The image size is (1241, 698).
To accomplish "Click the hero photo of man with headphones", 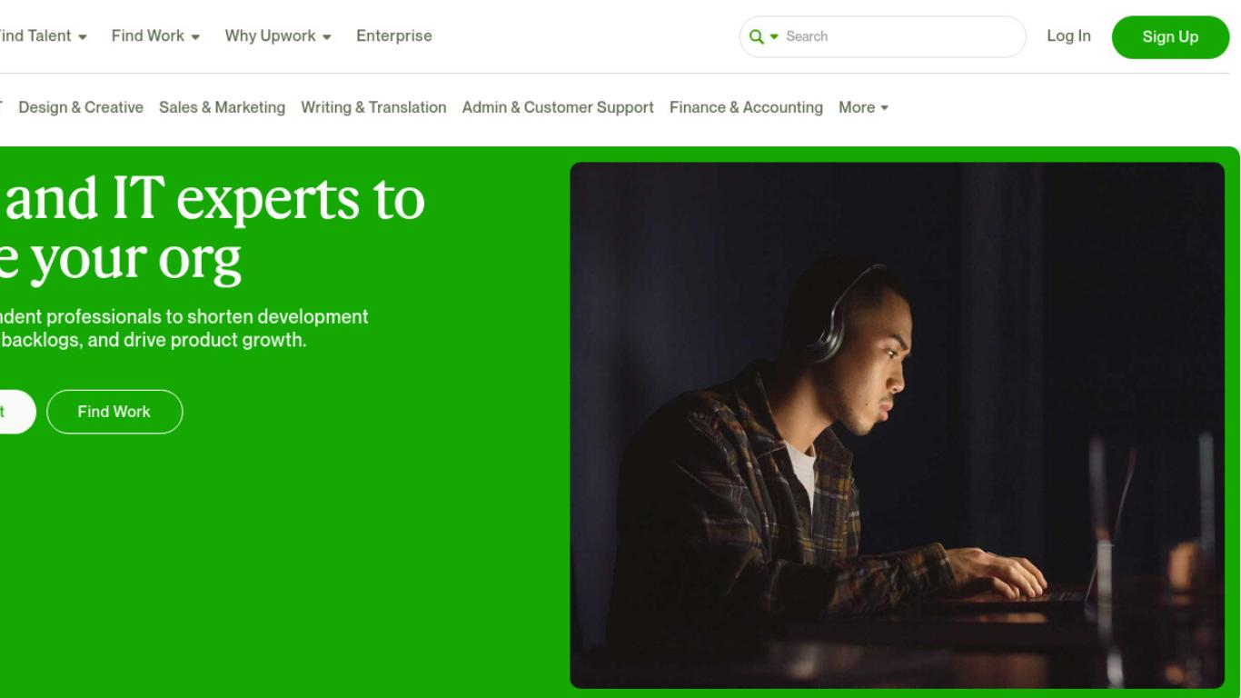I will coord(897,425).
